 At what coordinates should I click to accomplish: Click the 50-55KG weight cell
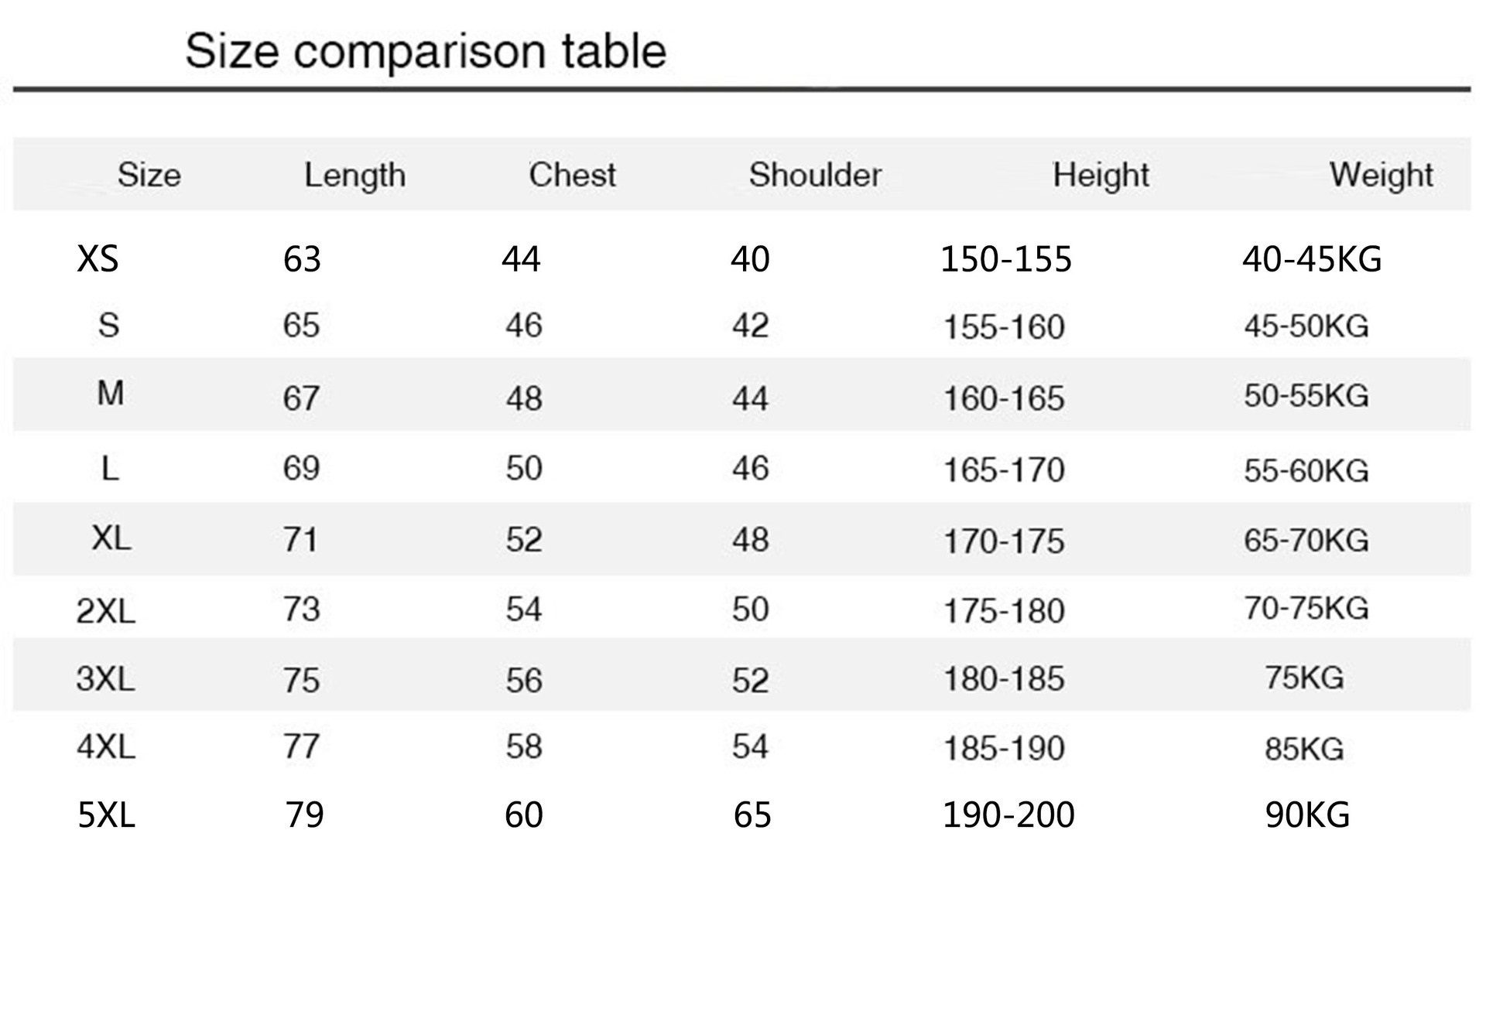pos(1306,396)
